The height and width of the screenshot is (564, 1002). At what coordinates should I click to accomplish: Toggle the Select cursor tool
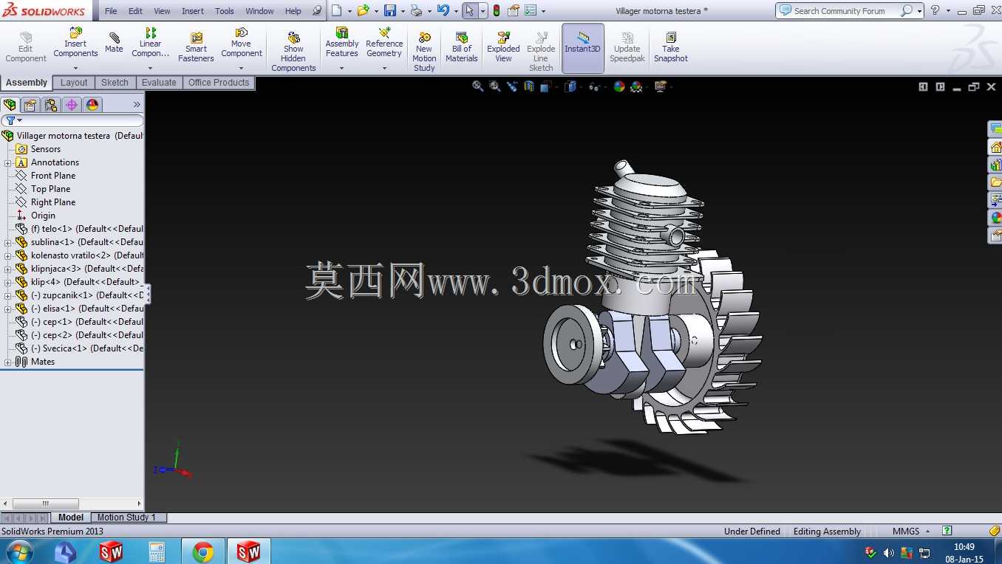pyautogui.click(x=469, y=10)
